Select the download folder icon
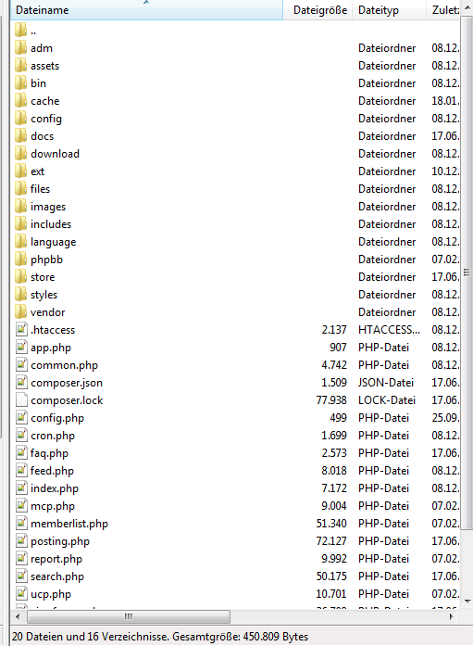Viewport: 473px width, 646px height. (20, 154)
